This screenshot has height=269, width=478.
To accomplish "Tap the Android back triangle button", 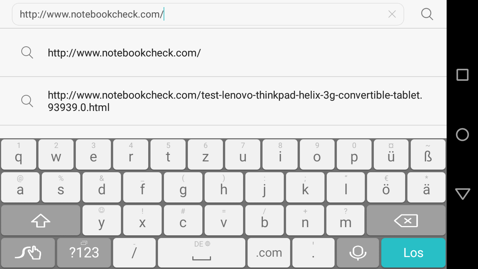I will tap(462, 194).
